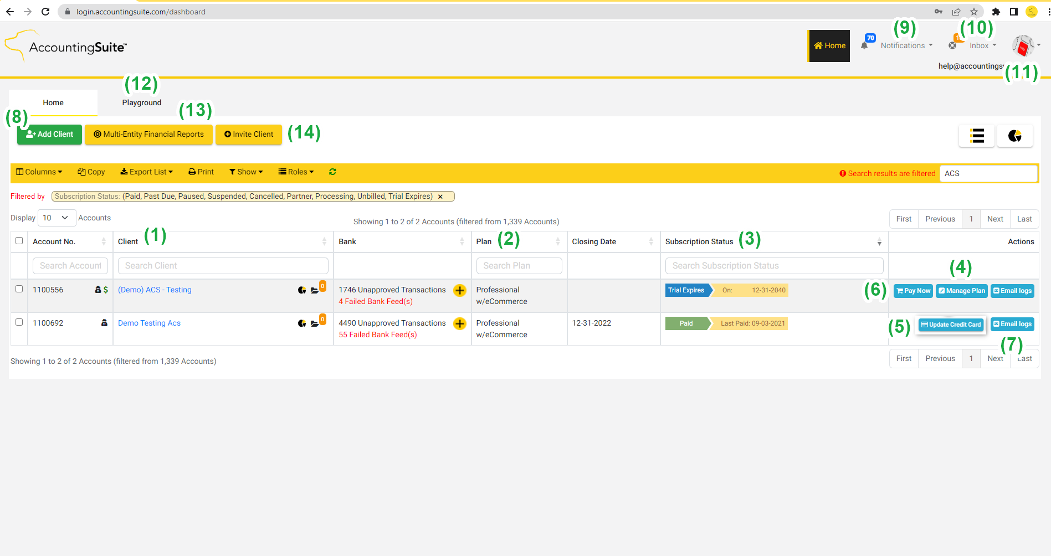Viewport: 1051px width, 556px height.
Task: Click the browser share icon
Action: [x=956, y=12]
